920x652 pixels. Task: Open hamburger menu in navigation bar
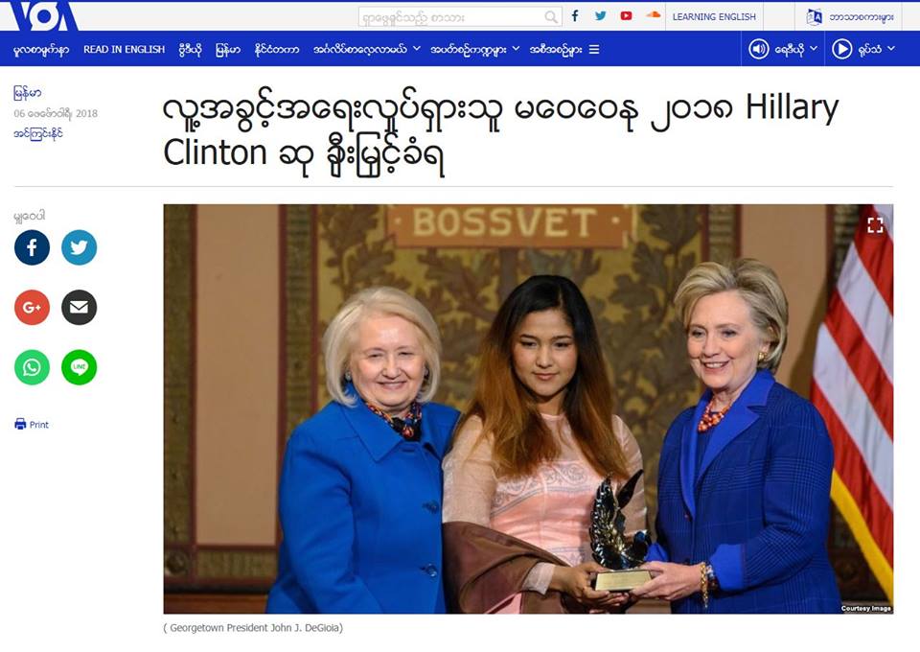pyautogui.click(x=594, y=49)
